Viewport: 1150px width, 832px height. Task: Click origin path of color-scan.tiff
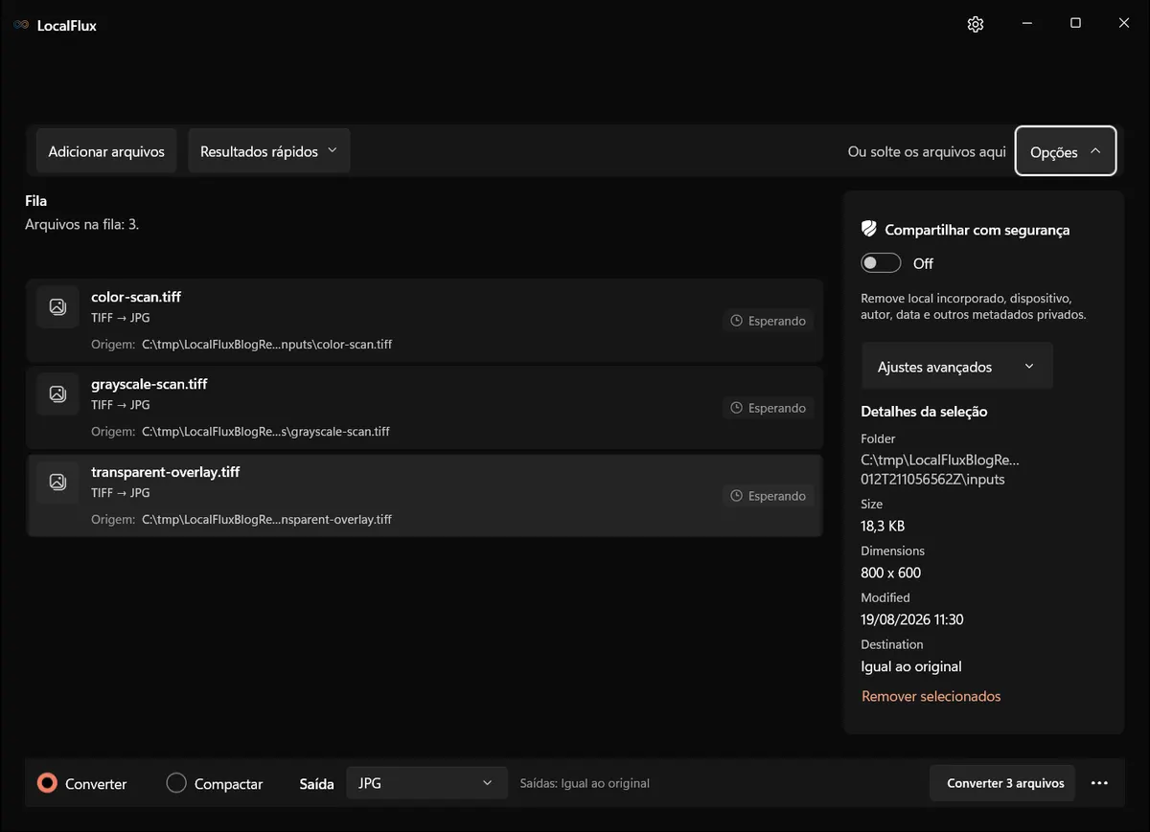click(266, 344)
